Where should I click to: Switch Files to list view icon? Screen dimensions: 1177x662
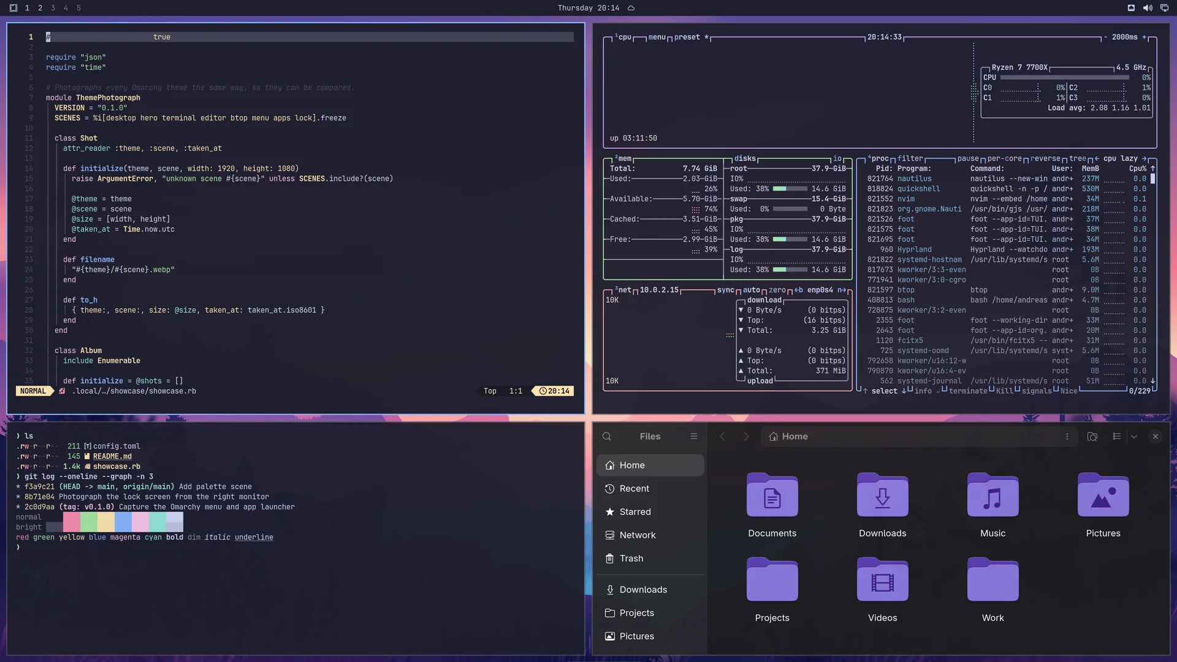pyautogui.click(x=1117, y=436)
